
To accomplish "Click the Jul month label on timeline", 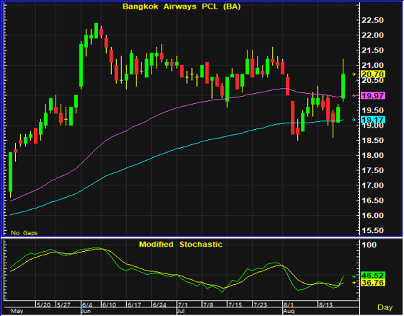I will tap(181, 311).
